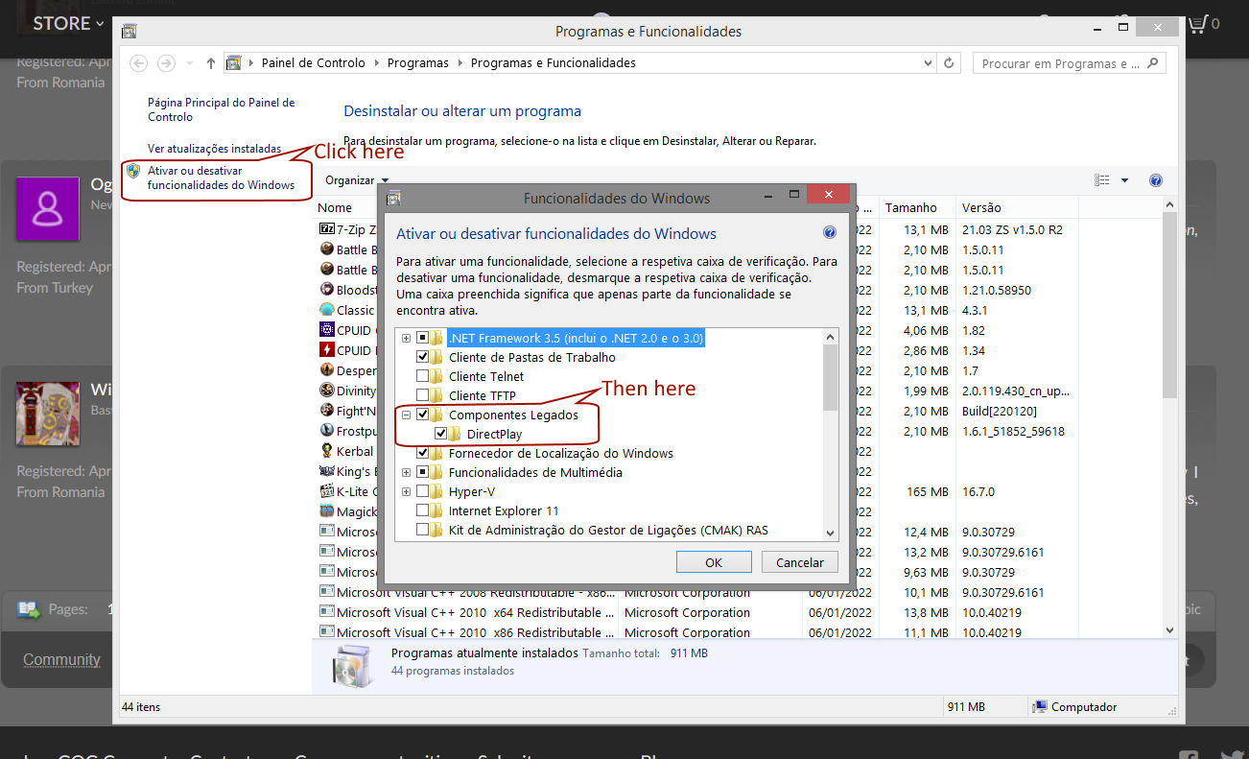Enable the Cliente Telnet checkbox
This screenshot has width=1249, height=759.
pyautogui.click(x=423, y=376)
